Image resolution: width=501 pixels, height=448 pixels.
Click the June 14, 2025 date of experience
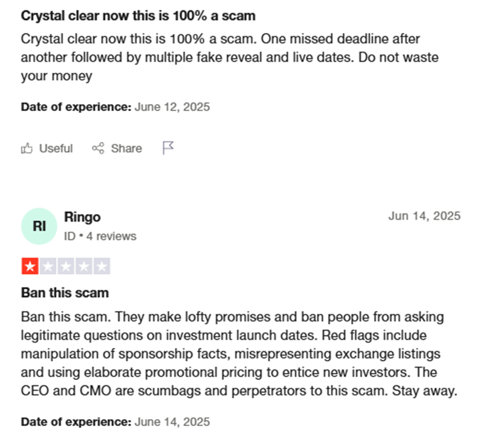(173, 422)
